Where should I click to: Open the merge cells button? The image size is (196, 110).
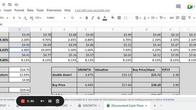(126, 18)
